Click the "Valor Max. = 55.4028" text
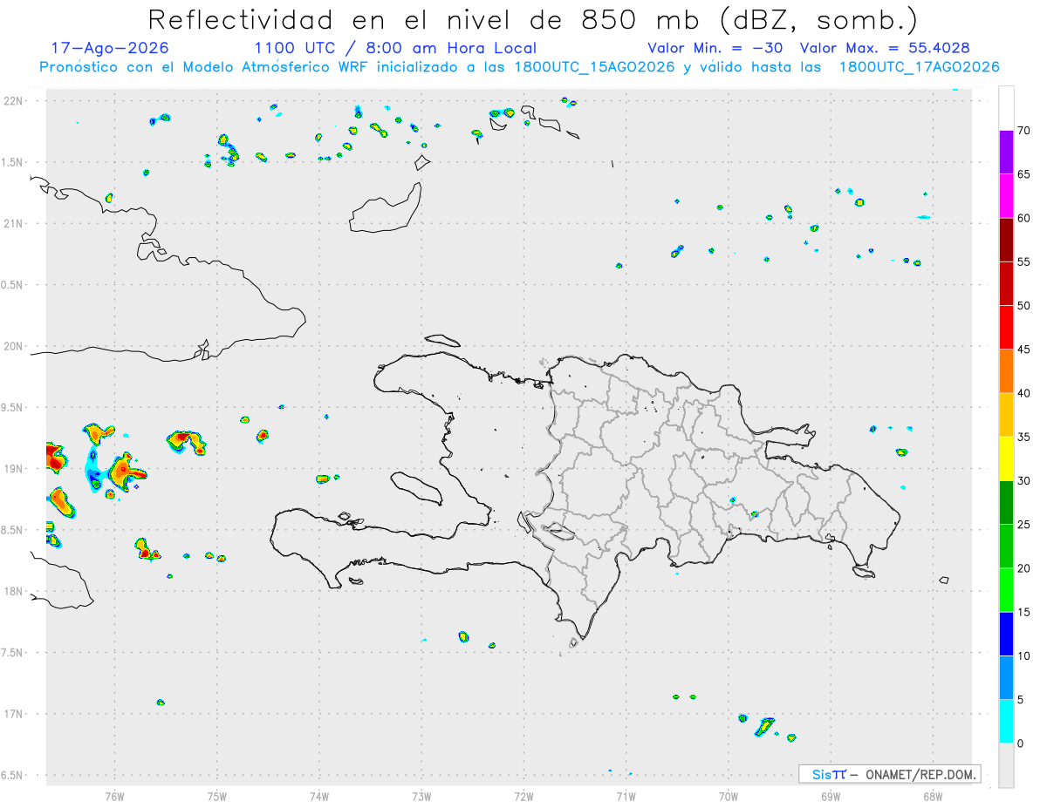The width and height of the screenshot is (1047, 808). pyautogui.click(x=885, y=48)
